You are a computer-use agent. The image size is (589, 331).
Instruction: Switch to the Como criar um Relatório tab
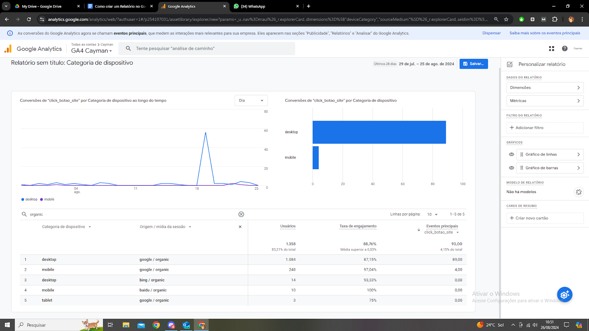coord(120,6)
